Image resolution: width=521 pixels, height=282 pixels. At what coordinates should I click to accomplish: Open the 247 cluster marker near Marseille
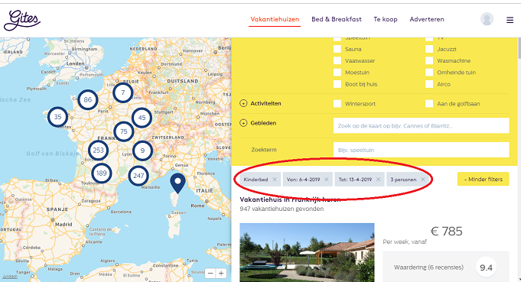(x=138, y=176)
